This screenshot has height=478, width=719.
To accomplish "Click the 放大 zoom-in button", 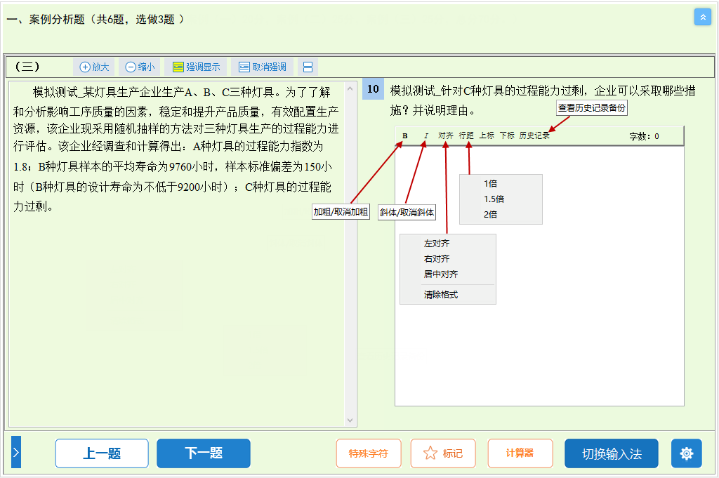I will pyautogui.click(x=95, y=67).
